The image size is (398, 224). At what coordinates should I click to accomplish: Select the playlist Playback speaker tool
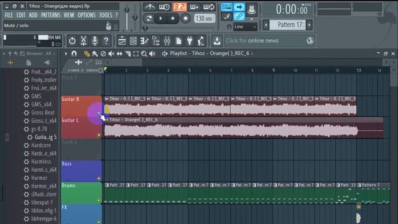[x=152, y=54]
